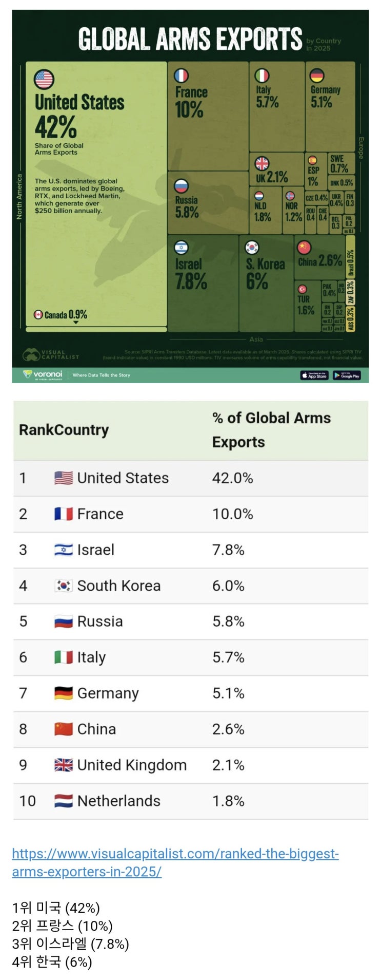Click the small arrow below Canada label
The image size is (381, 980).
click(76, 323)
